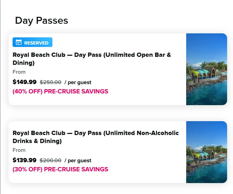Viewport: 233px width, 194px height.
Task: Click the 'per guest' text on the first card
Action: pyautogui.click(x=79, y=82)
